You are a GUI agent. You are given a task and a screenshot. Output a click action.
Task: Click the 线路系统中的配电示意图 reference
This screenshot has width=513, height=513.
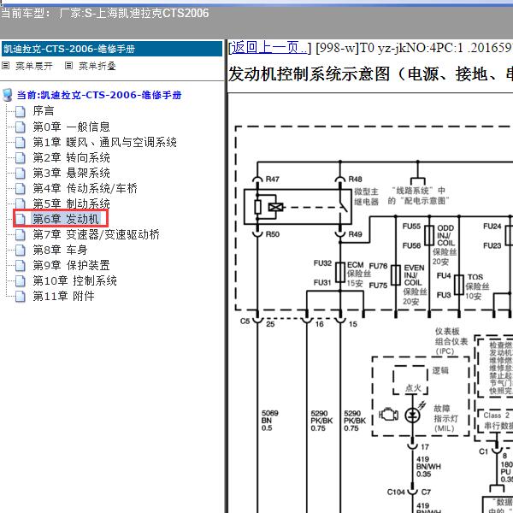point(418,196)
